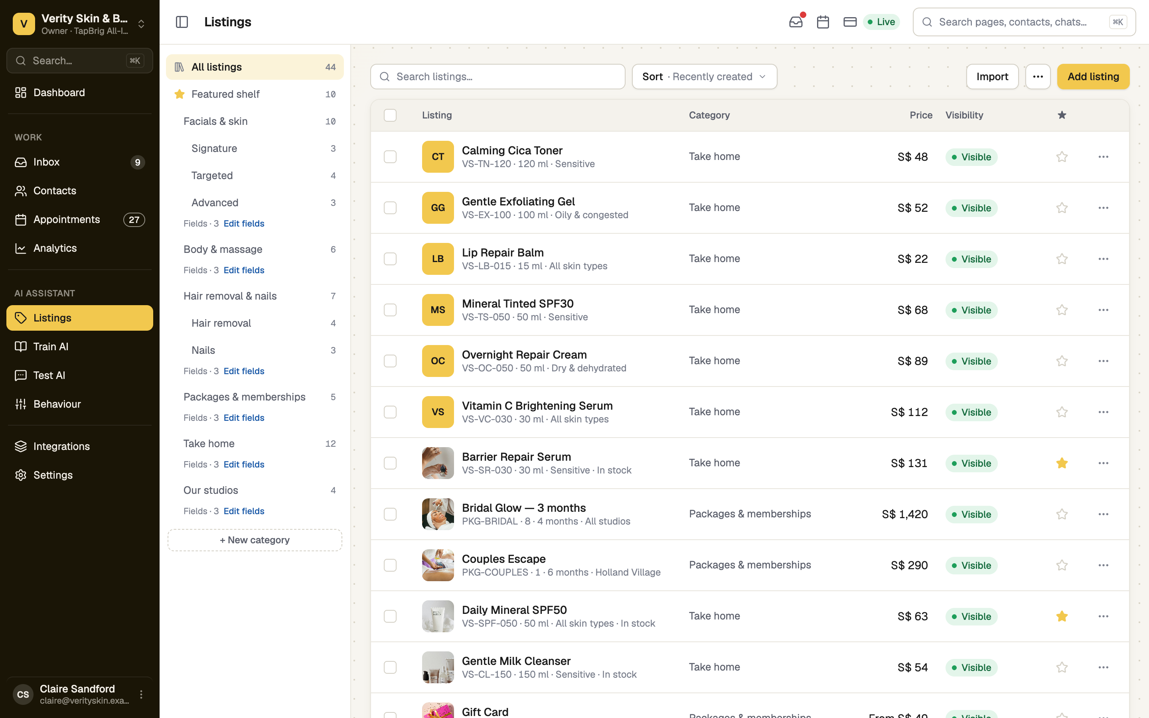
Task: Tick the Overnight Repair Cream checkbox
Action: click(x=390, y=361)
